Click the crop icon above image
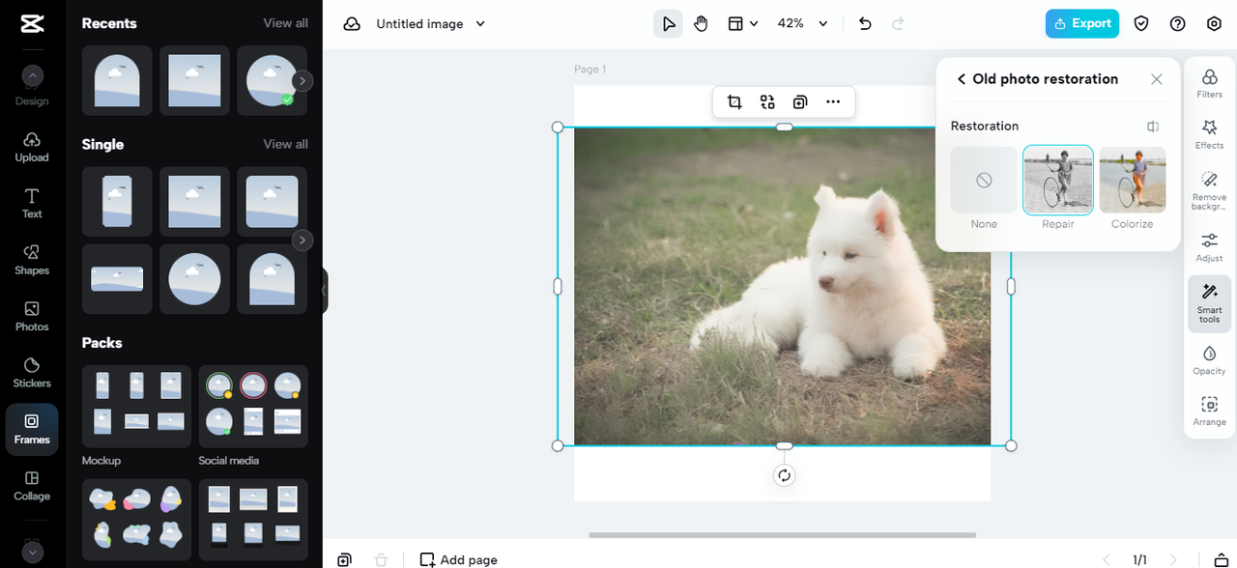Viewport: 1237px width, 568px height. click(x=734, y=102)
